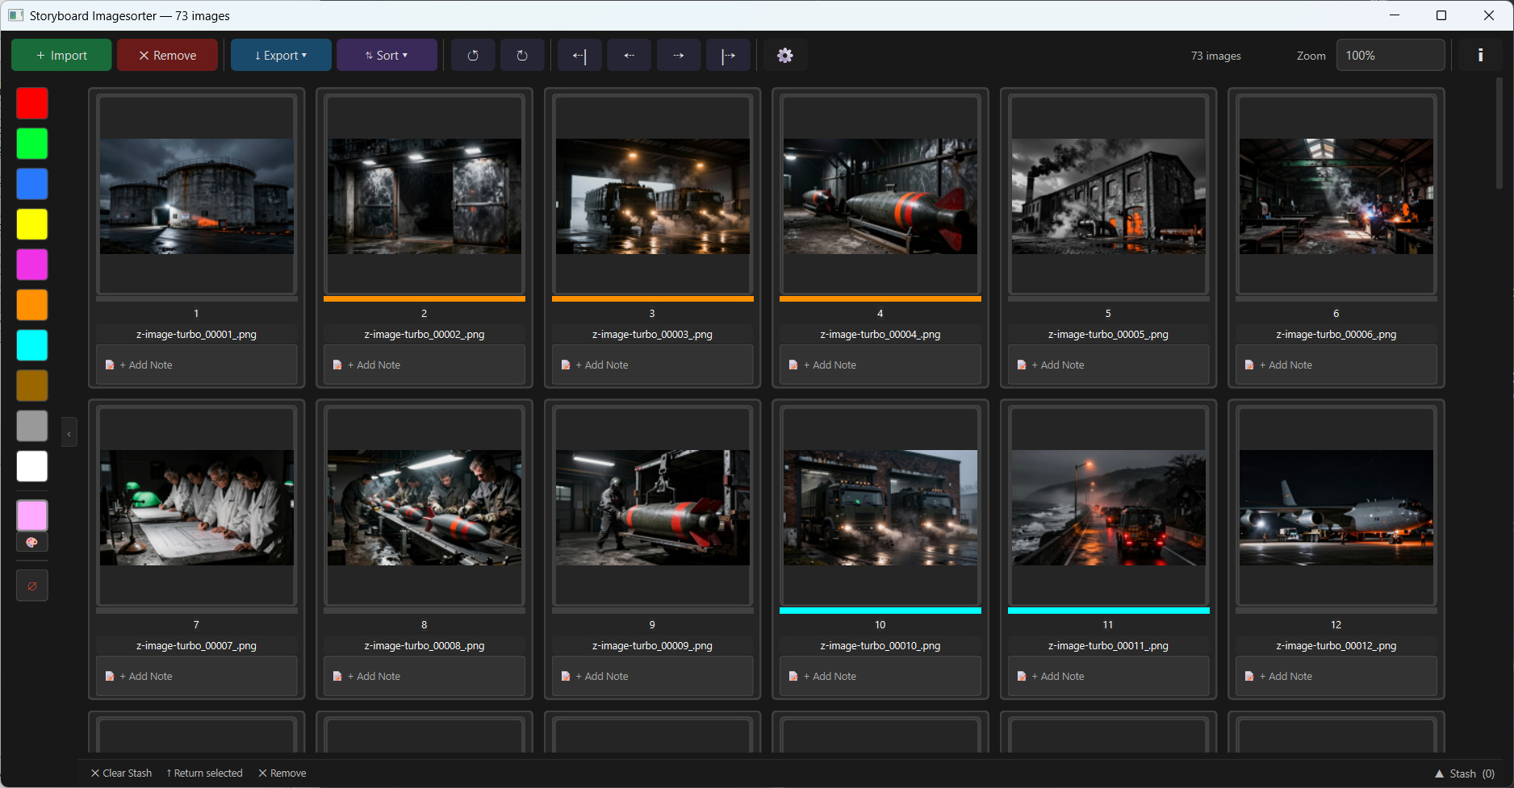Move image one position right
The image size is (1514, 788).
[x=679, y=56]
